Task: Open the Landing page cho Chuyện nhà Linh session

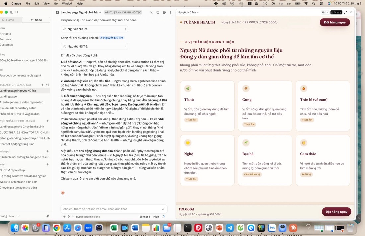Action: coord(22,127)
